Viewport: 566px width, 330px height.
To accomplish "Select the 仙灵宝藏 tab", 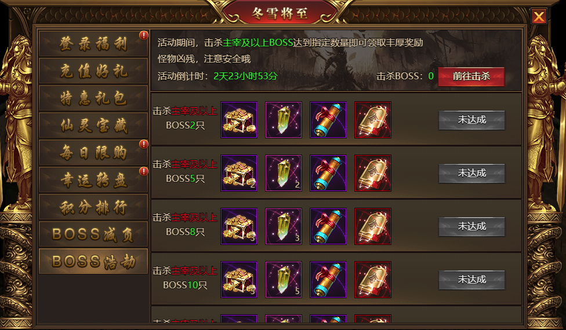I will 93,126.
